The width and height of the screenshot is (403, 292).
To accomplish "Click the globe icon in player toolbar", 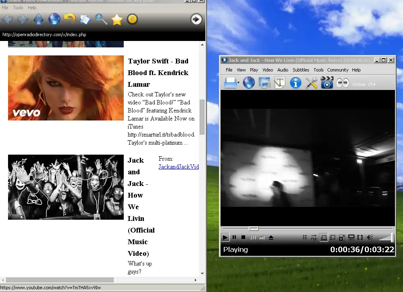I will point(249,83).
